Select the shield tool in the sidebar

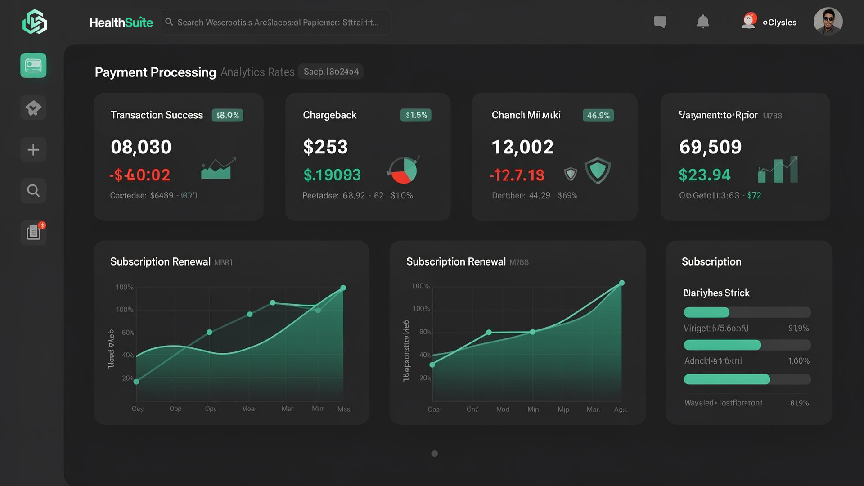tap(33, 108)
